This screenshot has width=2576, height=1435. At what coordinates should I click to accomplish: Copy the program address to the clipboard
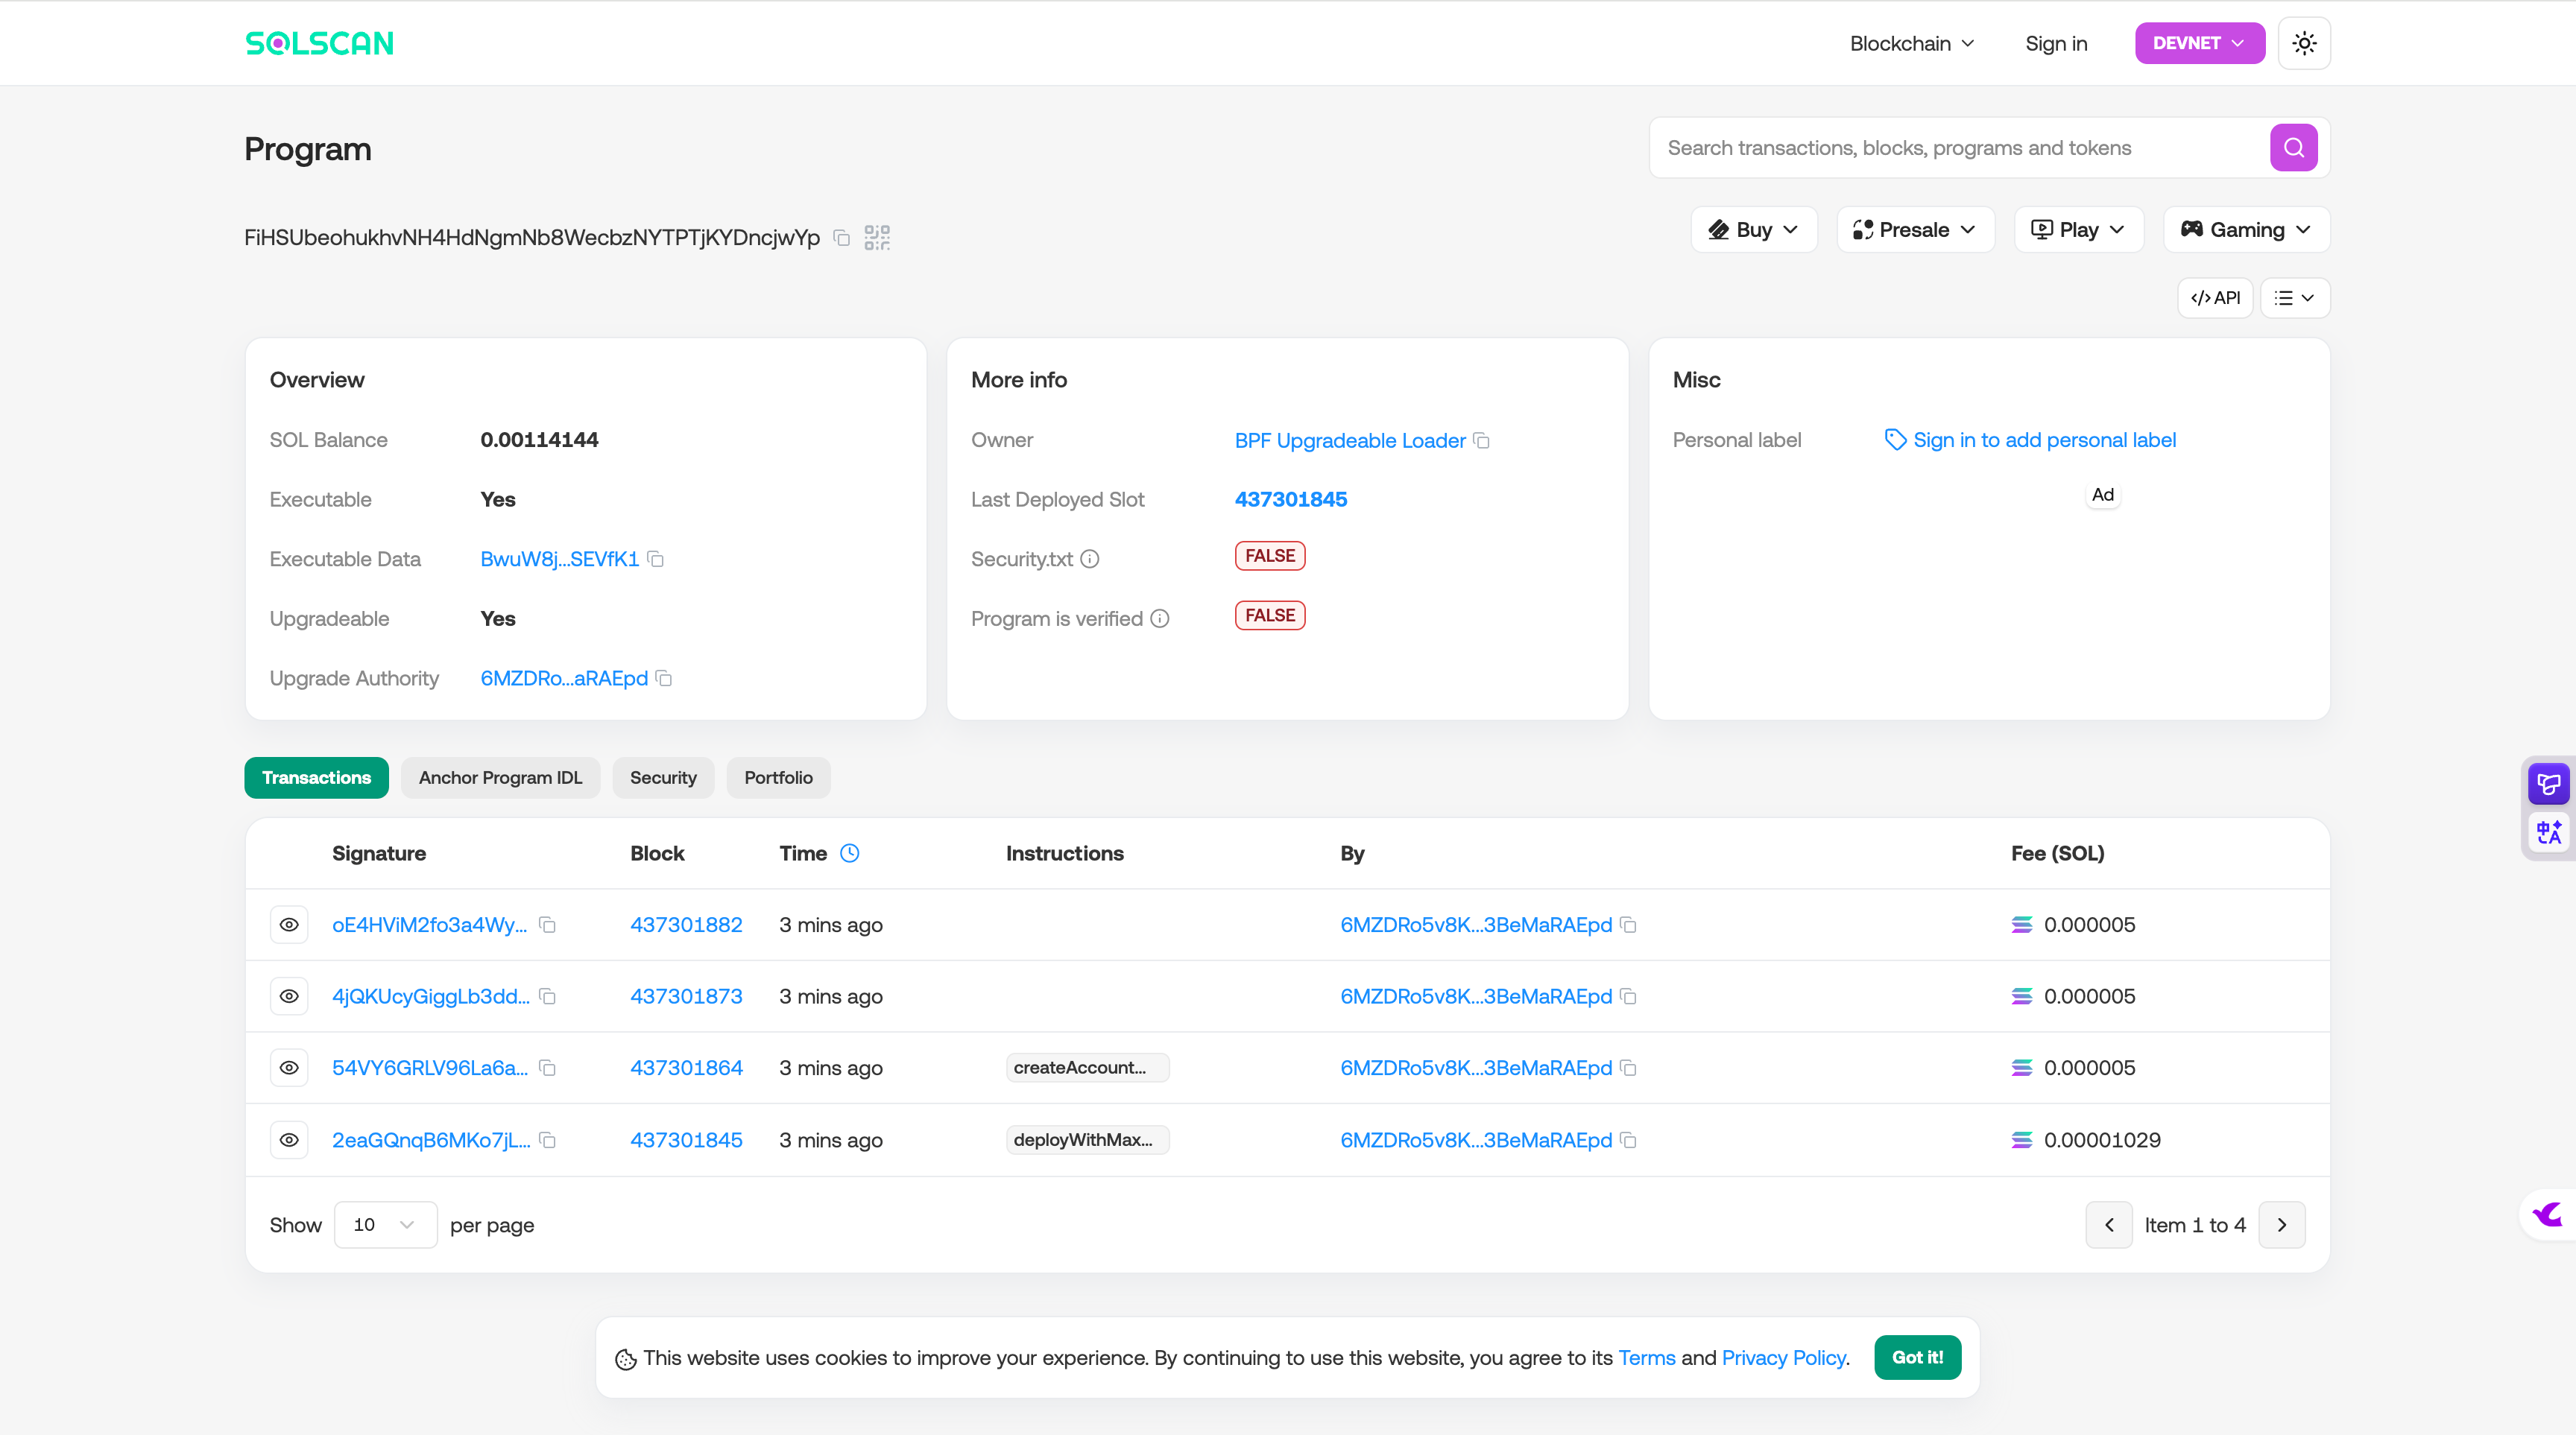(x=842, y=238)
